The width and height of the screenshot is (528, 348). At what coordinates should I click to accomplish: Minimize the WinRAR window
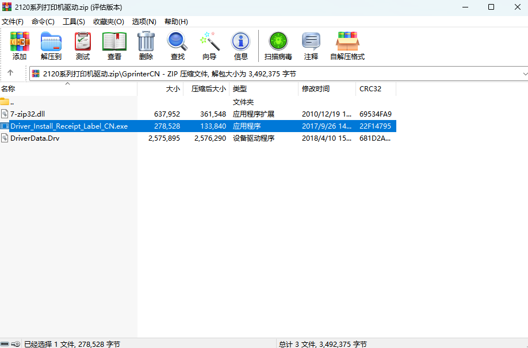pyautogui.click(x=465, y=7)
